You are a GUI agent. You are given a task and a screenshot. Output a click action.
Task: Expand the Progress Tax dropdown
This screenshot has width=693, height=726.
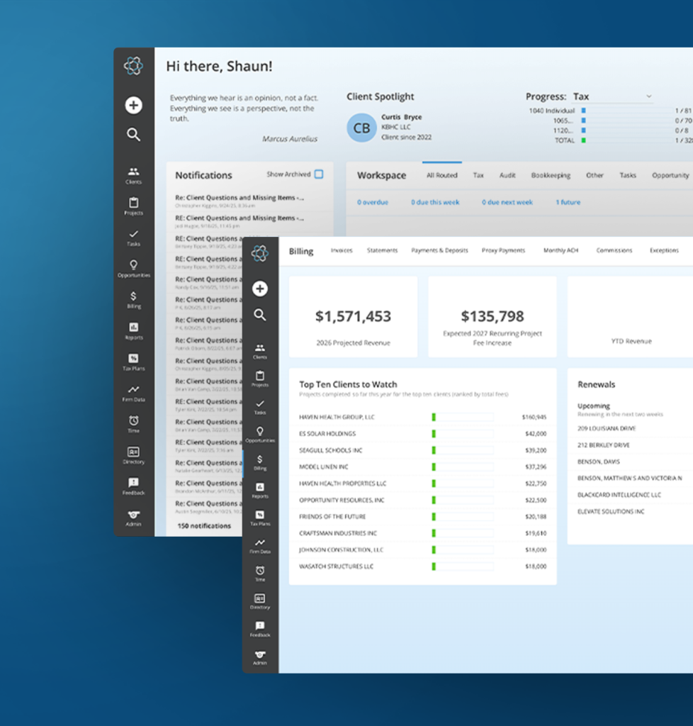point(648,96)
